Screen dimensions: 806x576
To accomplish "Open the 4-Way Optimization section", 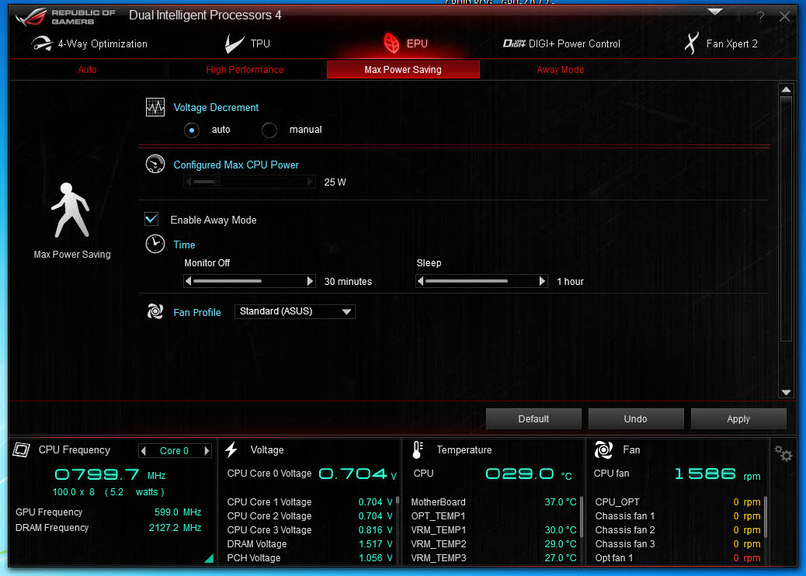I will coord(89,44).
